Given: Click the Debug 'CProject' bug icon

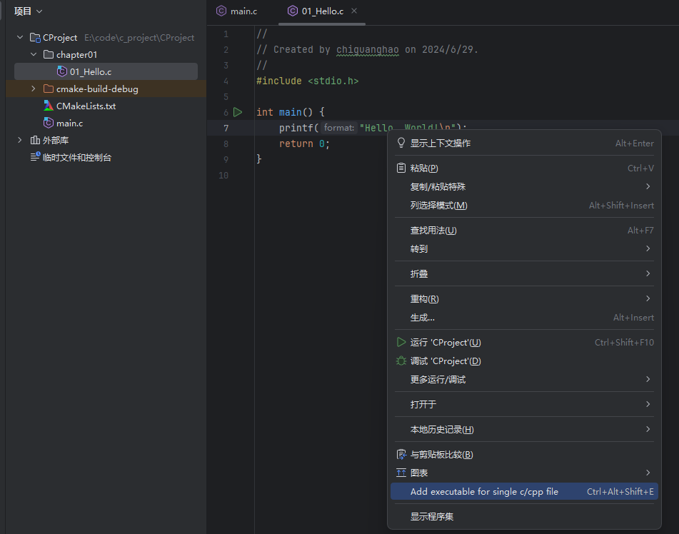Looking at the screenshot, I should tap(401, 361).
